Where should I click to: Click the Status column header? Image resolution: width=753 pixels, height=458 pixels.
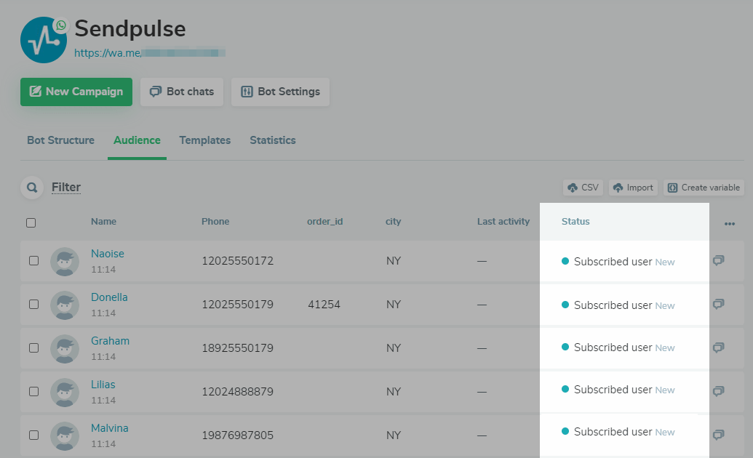click(x=575, y=221)
